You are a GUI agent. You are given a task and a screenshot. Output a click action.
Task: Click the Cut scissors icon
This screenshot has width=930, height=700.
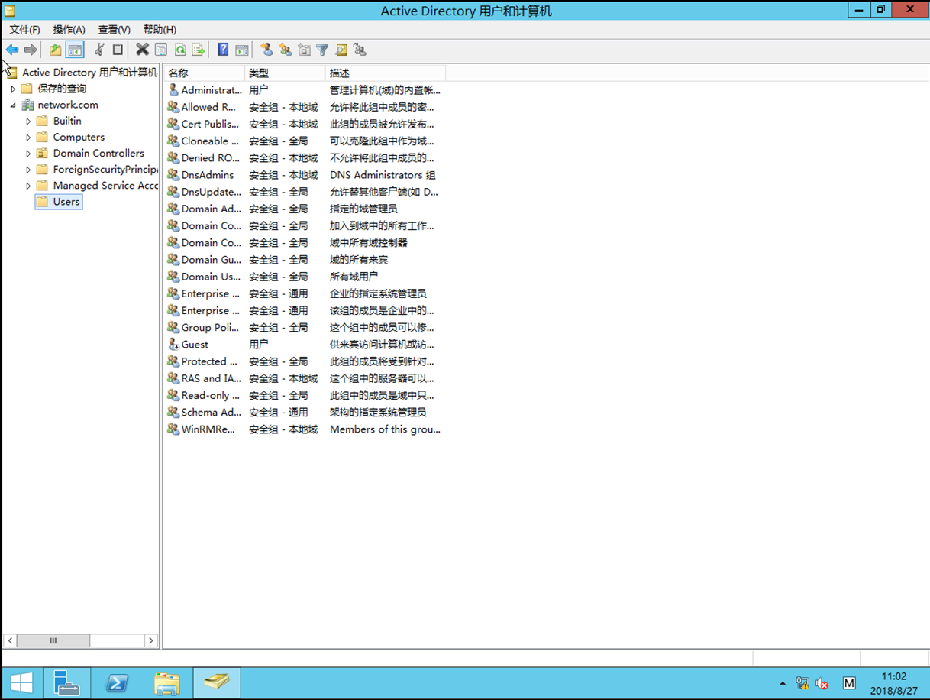click(99, 50)
